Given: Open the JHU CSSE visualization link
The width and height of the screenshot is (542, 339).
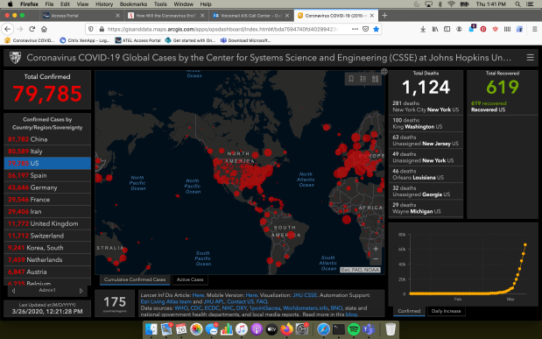Looking at the screenshot, I should click(305, 295).
